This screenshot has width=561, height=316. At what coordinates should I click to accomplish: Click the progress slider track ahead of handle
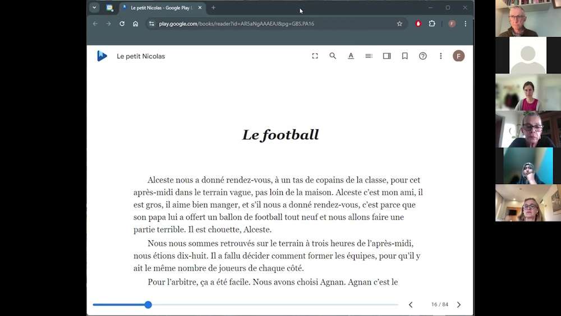[275, 305]
